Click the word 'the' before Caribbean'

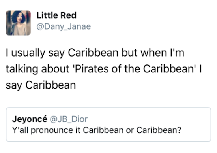click(132, 69)
